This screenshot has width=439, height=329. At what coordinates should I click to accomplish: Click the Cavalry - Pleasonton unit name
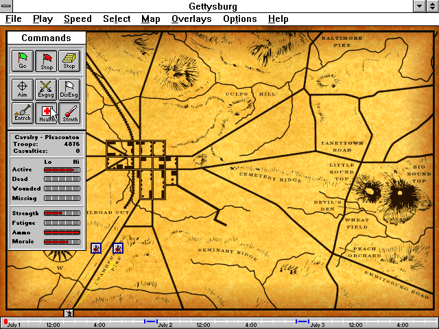pyautogui.click(x=47, y=137)
